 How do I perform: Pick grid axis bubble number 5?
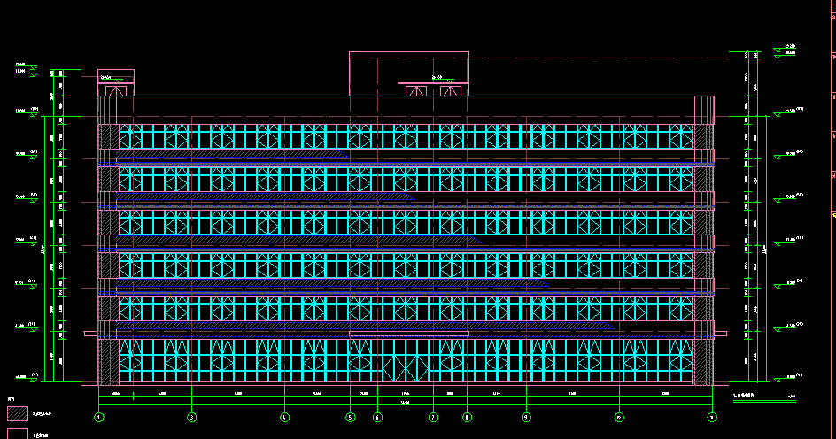(x=351, y=416)
